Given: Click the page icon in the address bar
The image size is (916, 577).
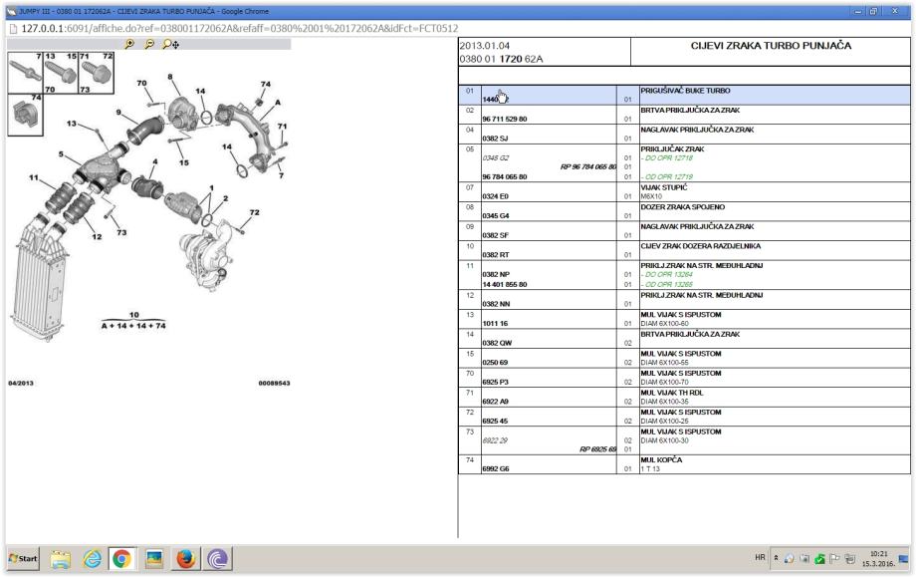Looking at the screenshot, I should (x=10, y=29).
